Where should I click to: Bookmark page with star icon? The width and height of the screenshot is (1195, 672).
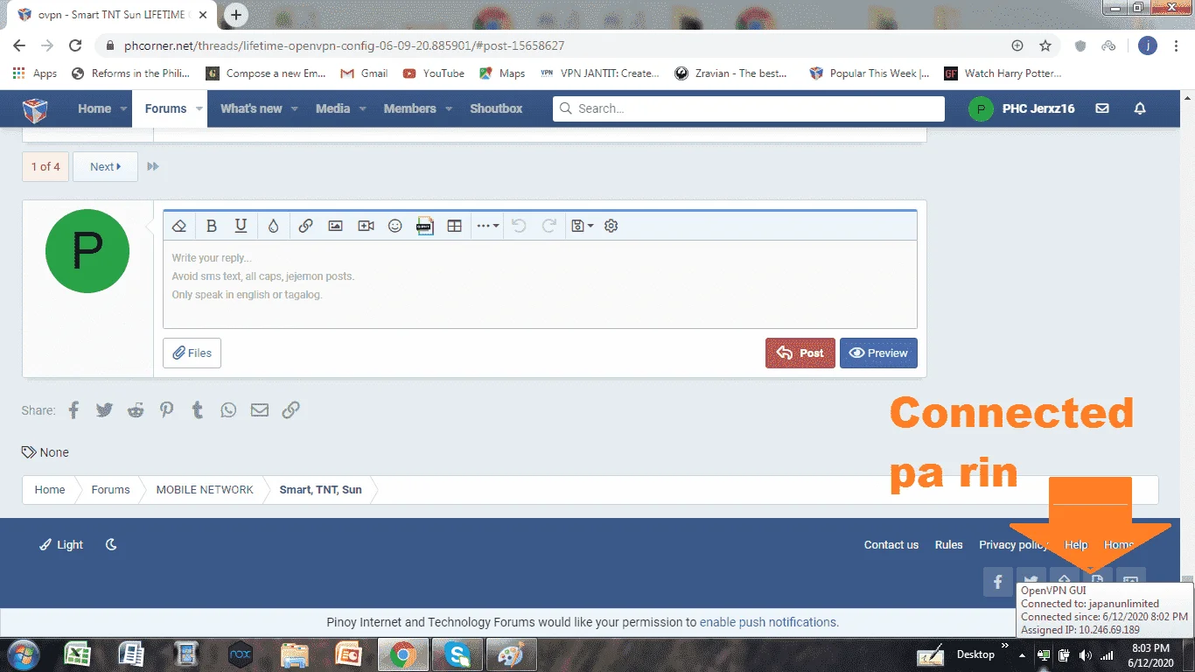(x=1045, y=45)
